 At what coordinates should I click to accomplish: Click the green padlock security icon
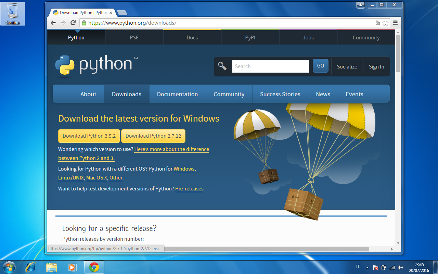[x=84, y=23]
